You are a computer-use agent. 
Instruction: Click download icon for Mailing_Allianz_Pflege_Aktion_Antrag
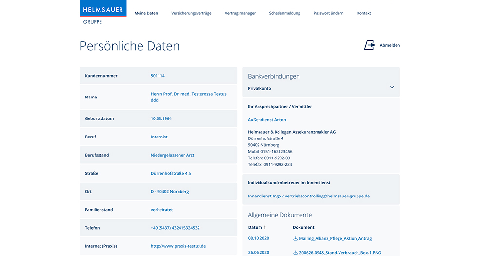tap(295, 238)
